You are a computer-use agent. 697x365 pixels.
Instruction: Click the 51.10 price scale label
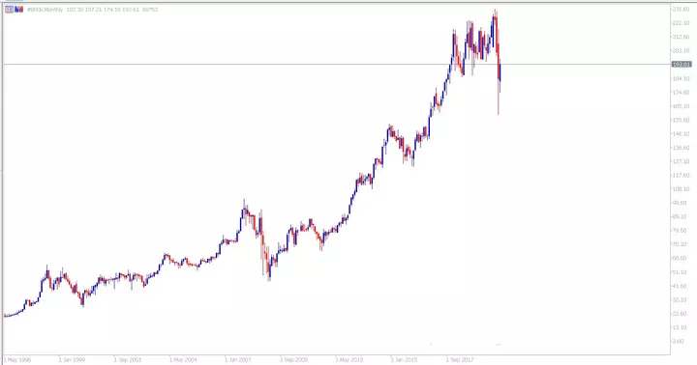pos(681,272)
